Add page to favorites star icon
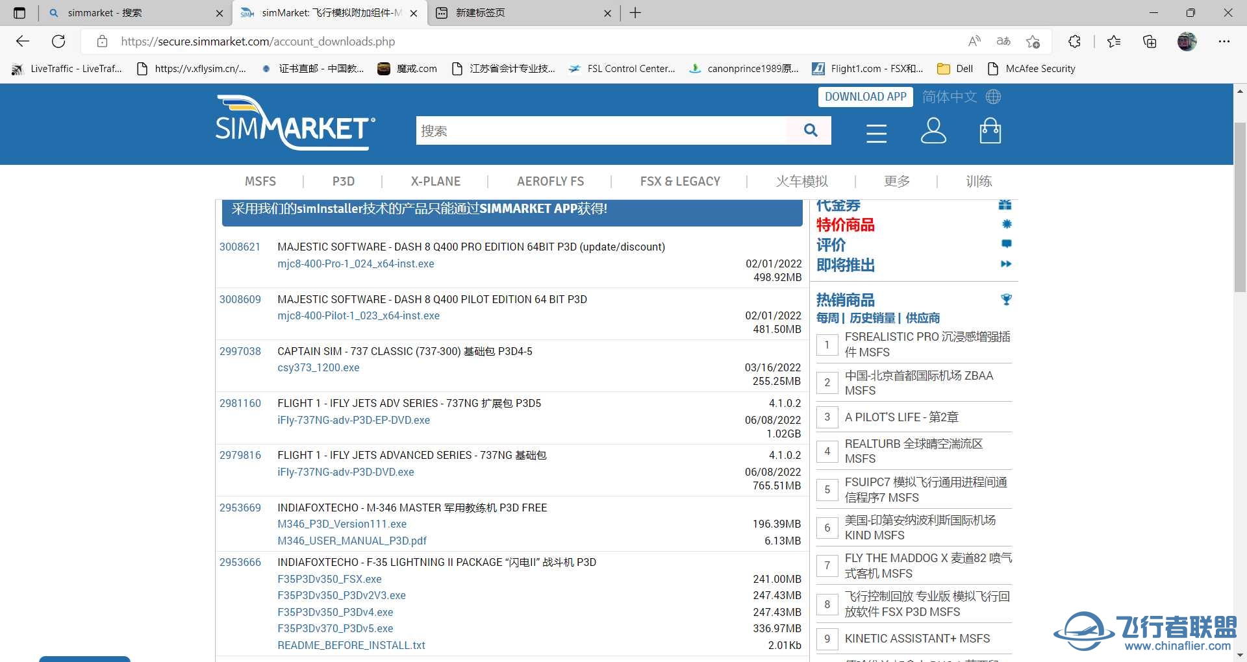This screenshot has width=1247, height=662. [1033, 42]
